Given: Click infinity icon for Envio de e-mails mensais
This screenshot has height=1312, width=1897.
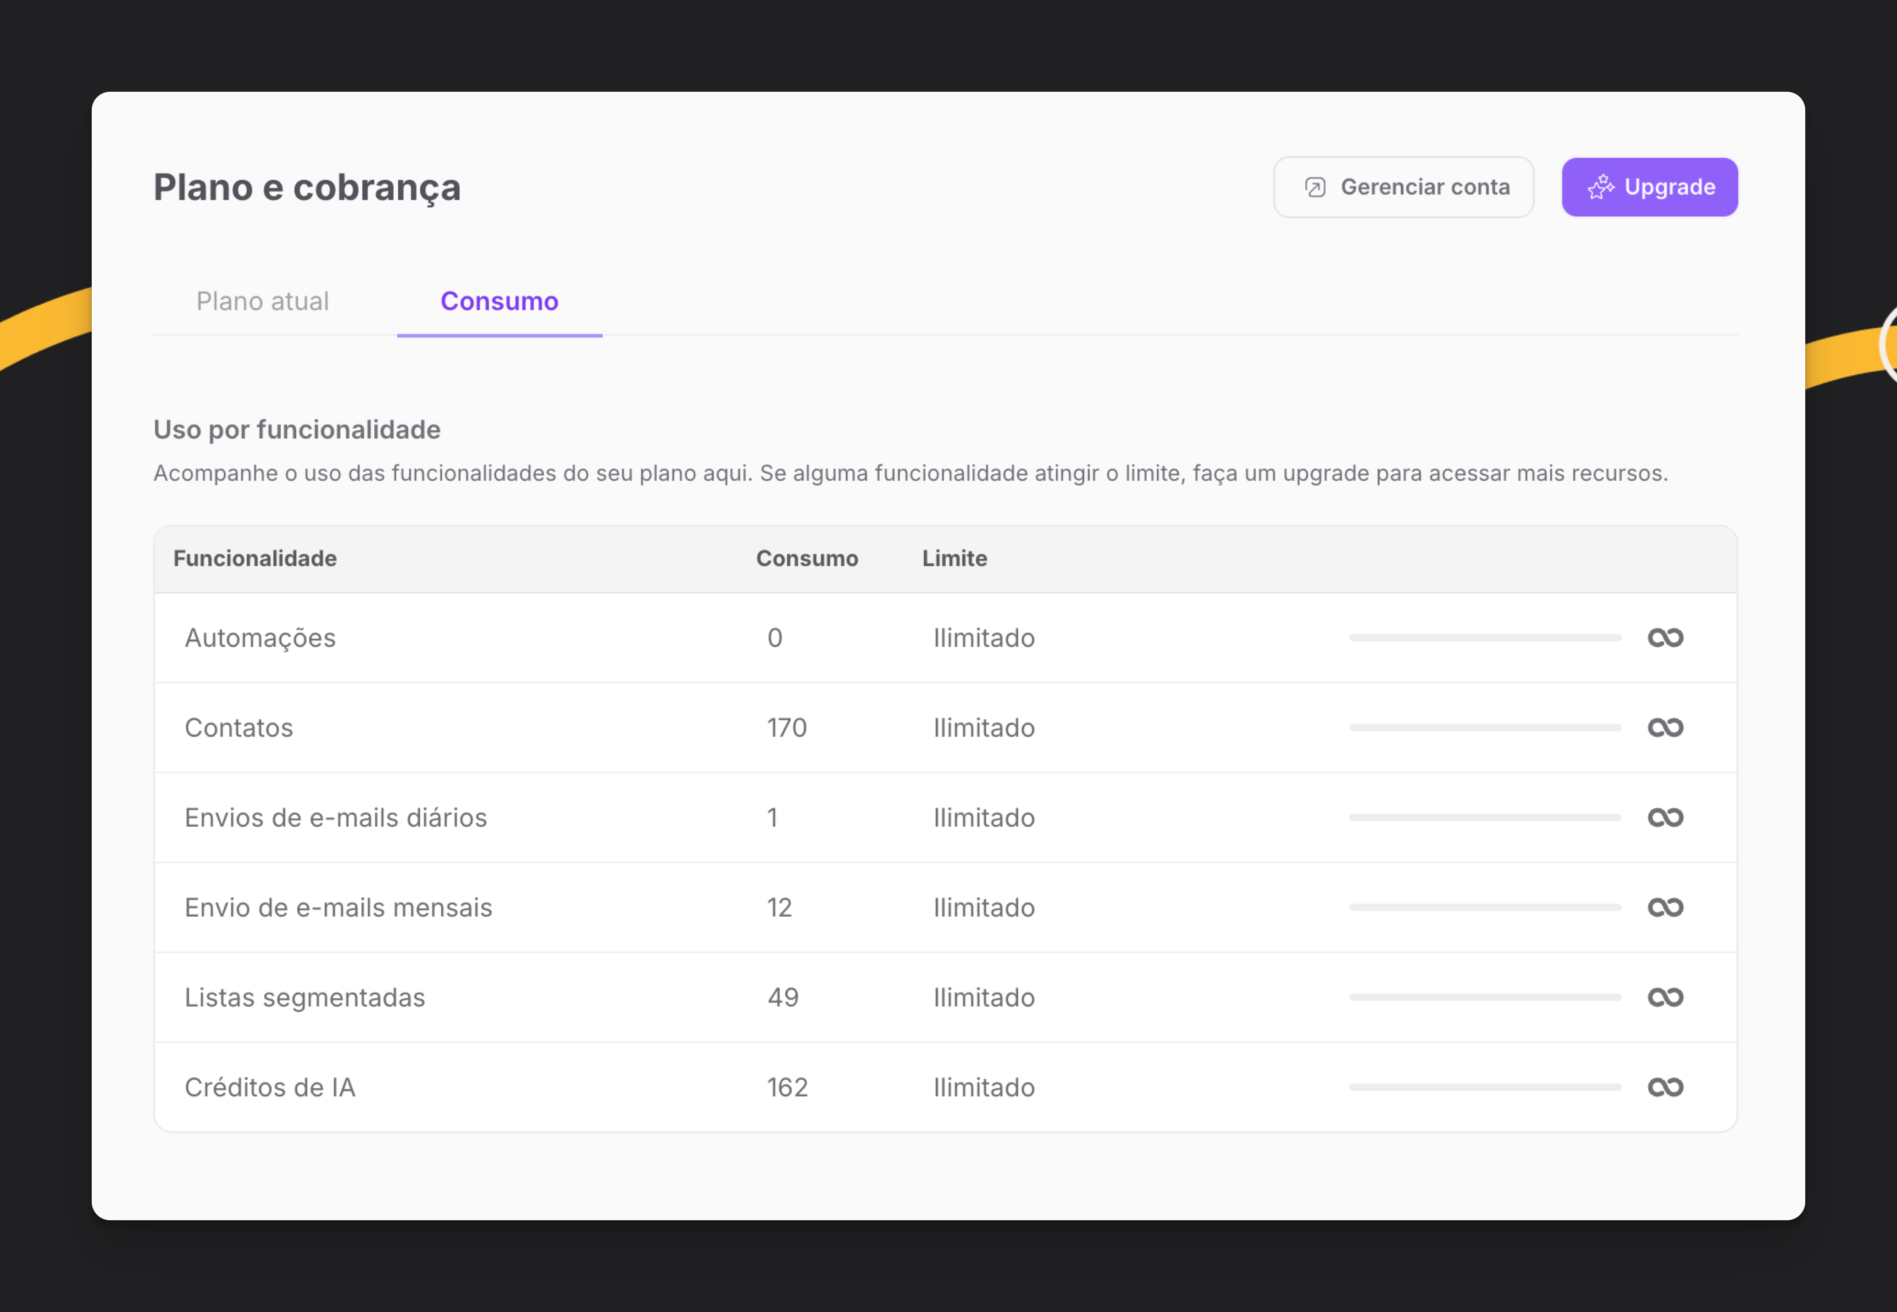Looking at the screenshot, I should click(x=1665, y=907).
